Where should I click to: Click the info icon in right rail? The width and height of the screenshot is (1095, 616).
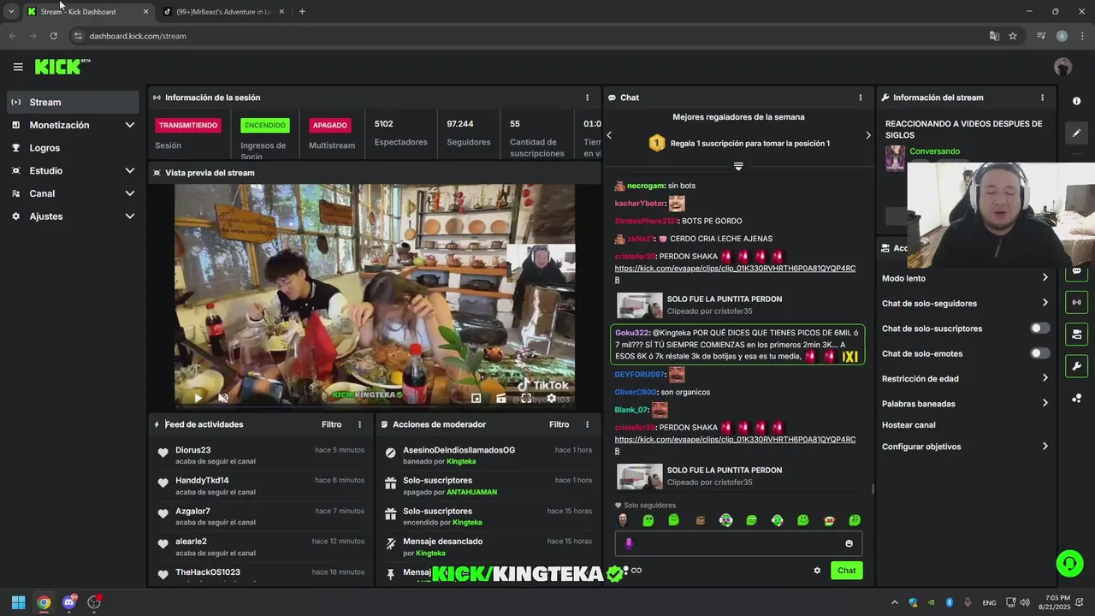[x=1076, y=101]
